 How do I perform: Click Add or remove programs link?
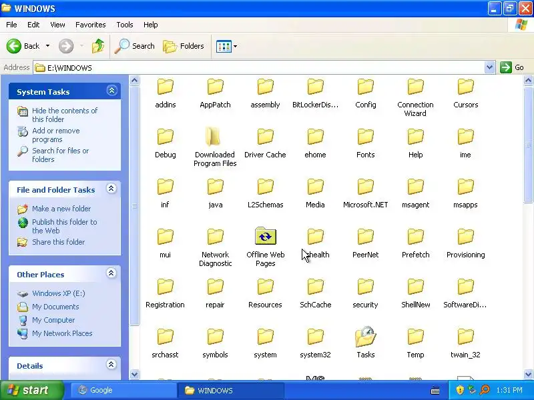tap(56, 135)
